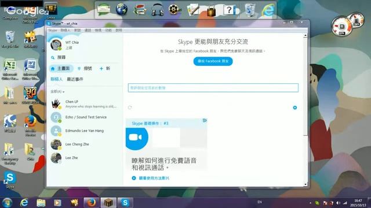The image size is (371, 208).
Task: Click the EN language indicator in taskbar
Action: coord(260,202)
